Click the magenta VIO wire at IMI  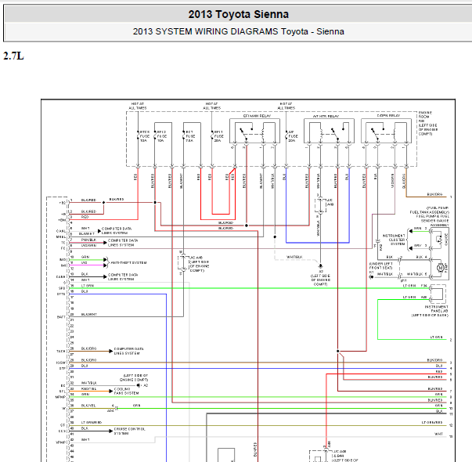point(88,265)
